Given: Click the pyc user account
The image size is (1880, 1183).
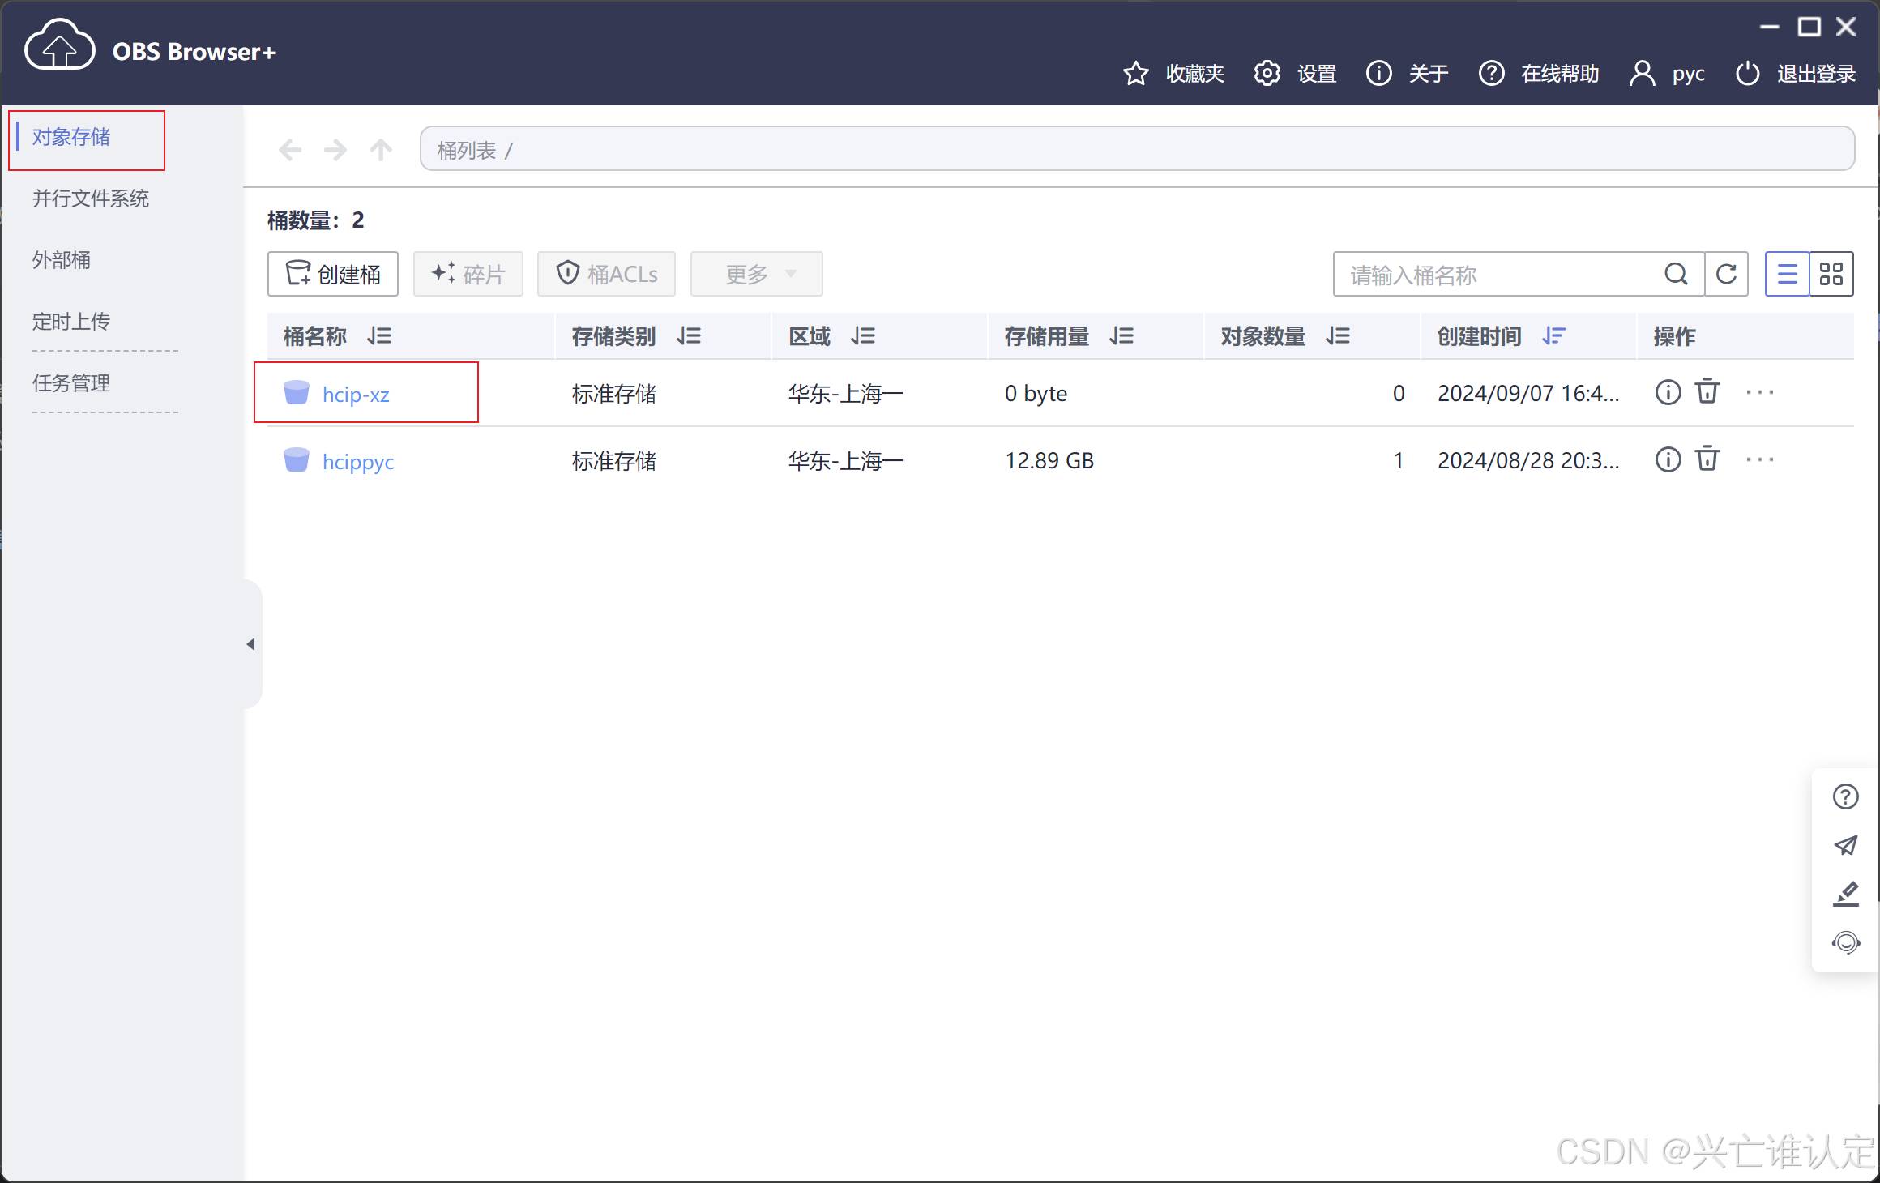Looking at the screenshot, I should coord(1667,74).
